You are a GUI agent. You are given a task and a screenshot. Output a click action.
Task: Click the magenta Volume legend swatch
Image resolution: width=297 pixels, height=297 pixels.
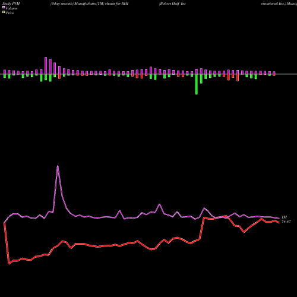[x=4, y=7]
